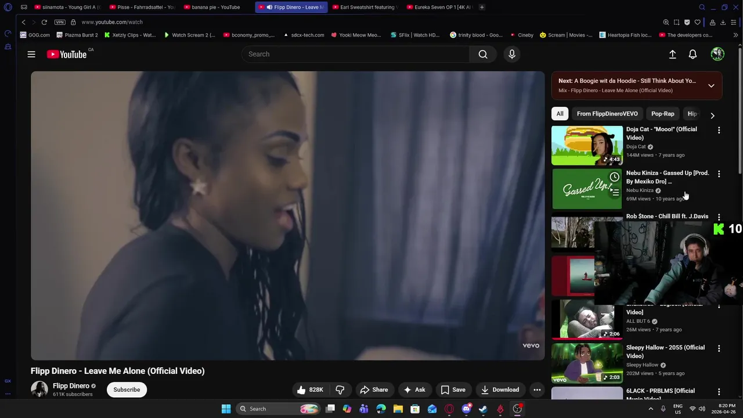This screenshot has width=743, height=418.
Task: Open the account avatar menu
Action: click(x=717, y=54)
